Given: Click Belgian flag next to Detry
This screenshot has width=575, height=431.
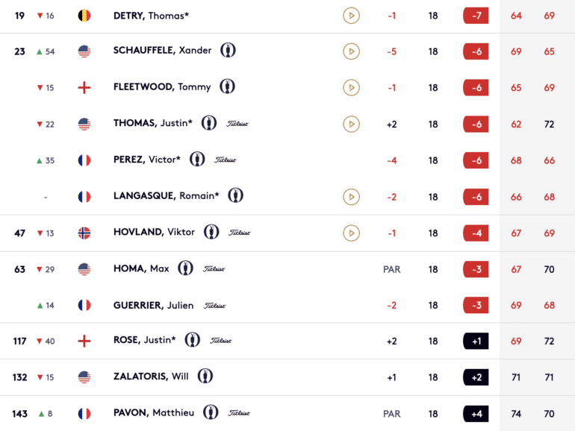Looking at the screenshot, I should pyautogui.click(x=84, y=16).
